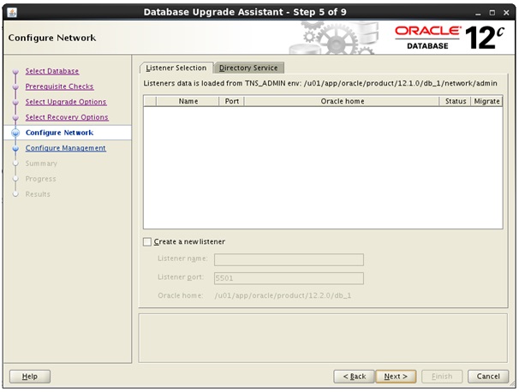This screenshot has height=392, width=519.
Task: Enable the Create a new listener checkbox
Action: pos(147,242)
